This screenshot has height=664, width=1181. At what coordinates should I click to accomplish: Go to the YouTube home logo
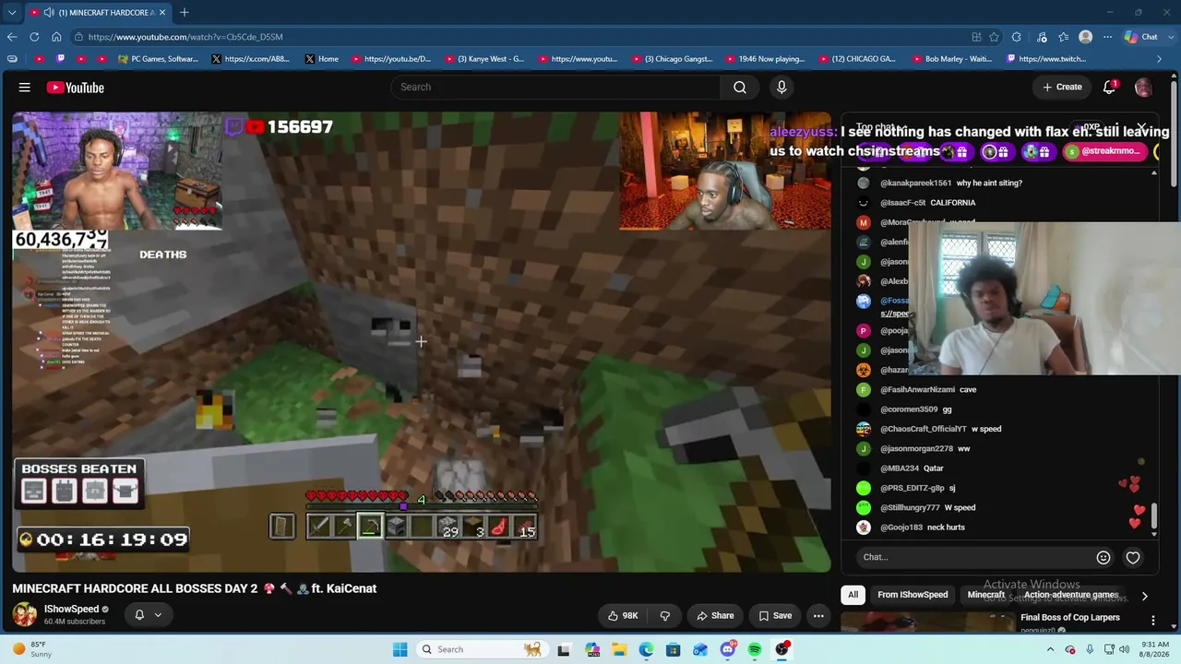pos(76,88)
